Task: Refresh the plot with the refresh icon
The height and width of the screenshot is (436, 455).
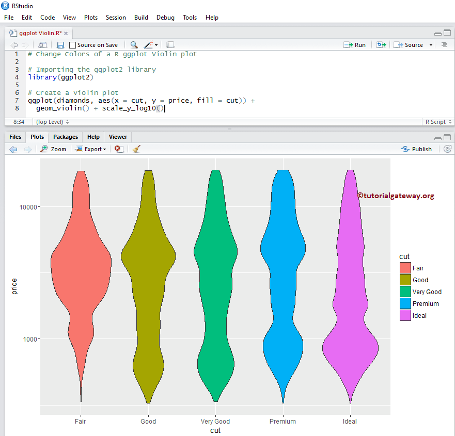Action: (447, 149)
